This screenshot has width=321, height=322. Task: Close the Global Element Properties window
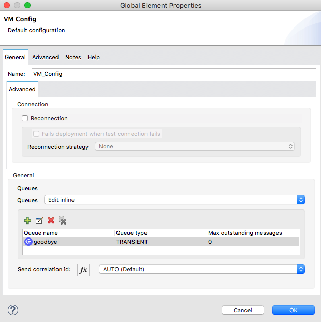[x=7, y=5]
